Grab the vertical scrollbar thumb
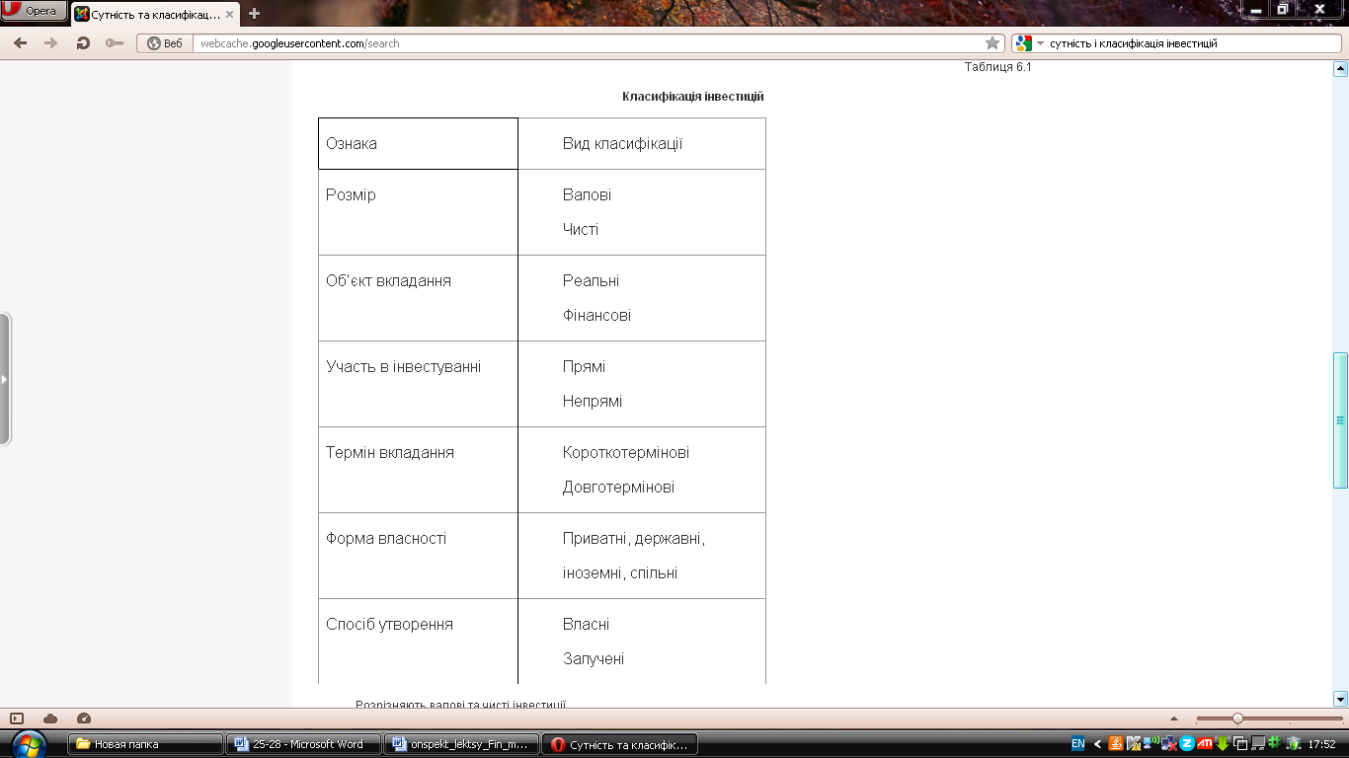This screenshot has width=1349, height=758. [x=1340, y=419]
